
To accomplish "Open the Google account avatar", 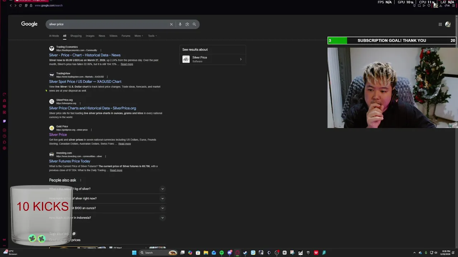I will [448, 24].
